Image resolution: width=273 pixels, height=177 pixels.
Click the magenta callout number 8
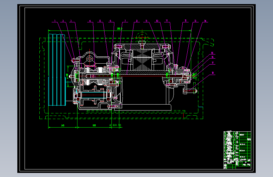[137, 21]
